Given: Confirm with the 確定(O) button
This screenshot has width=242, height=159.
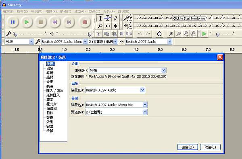Looking at the screenshot, I should pyautogui.click(x=188, y=147).
